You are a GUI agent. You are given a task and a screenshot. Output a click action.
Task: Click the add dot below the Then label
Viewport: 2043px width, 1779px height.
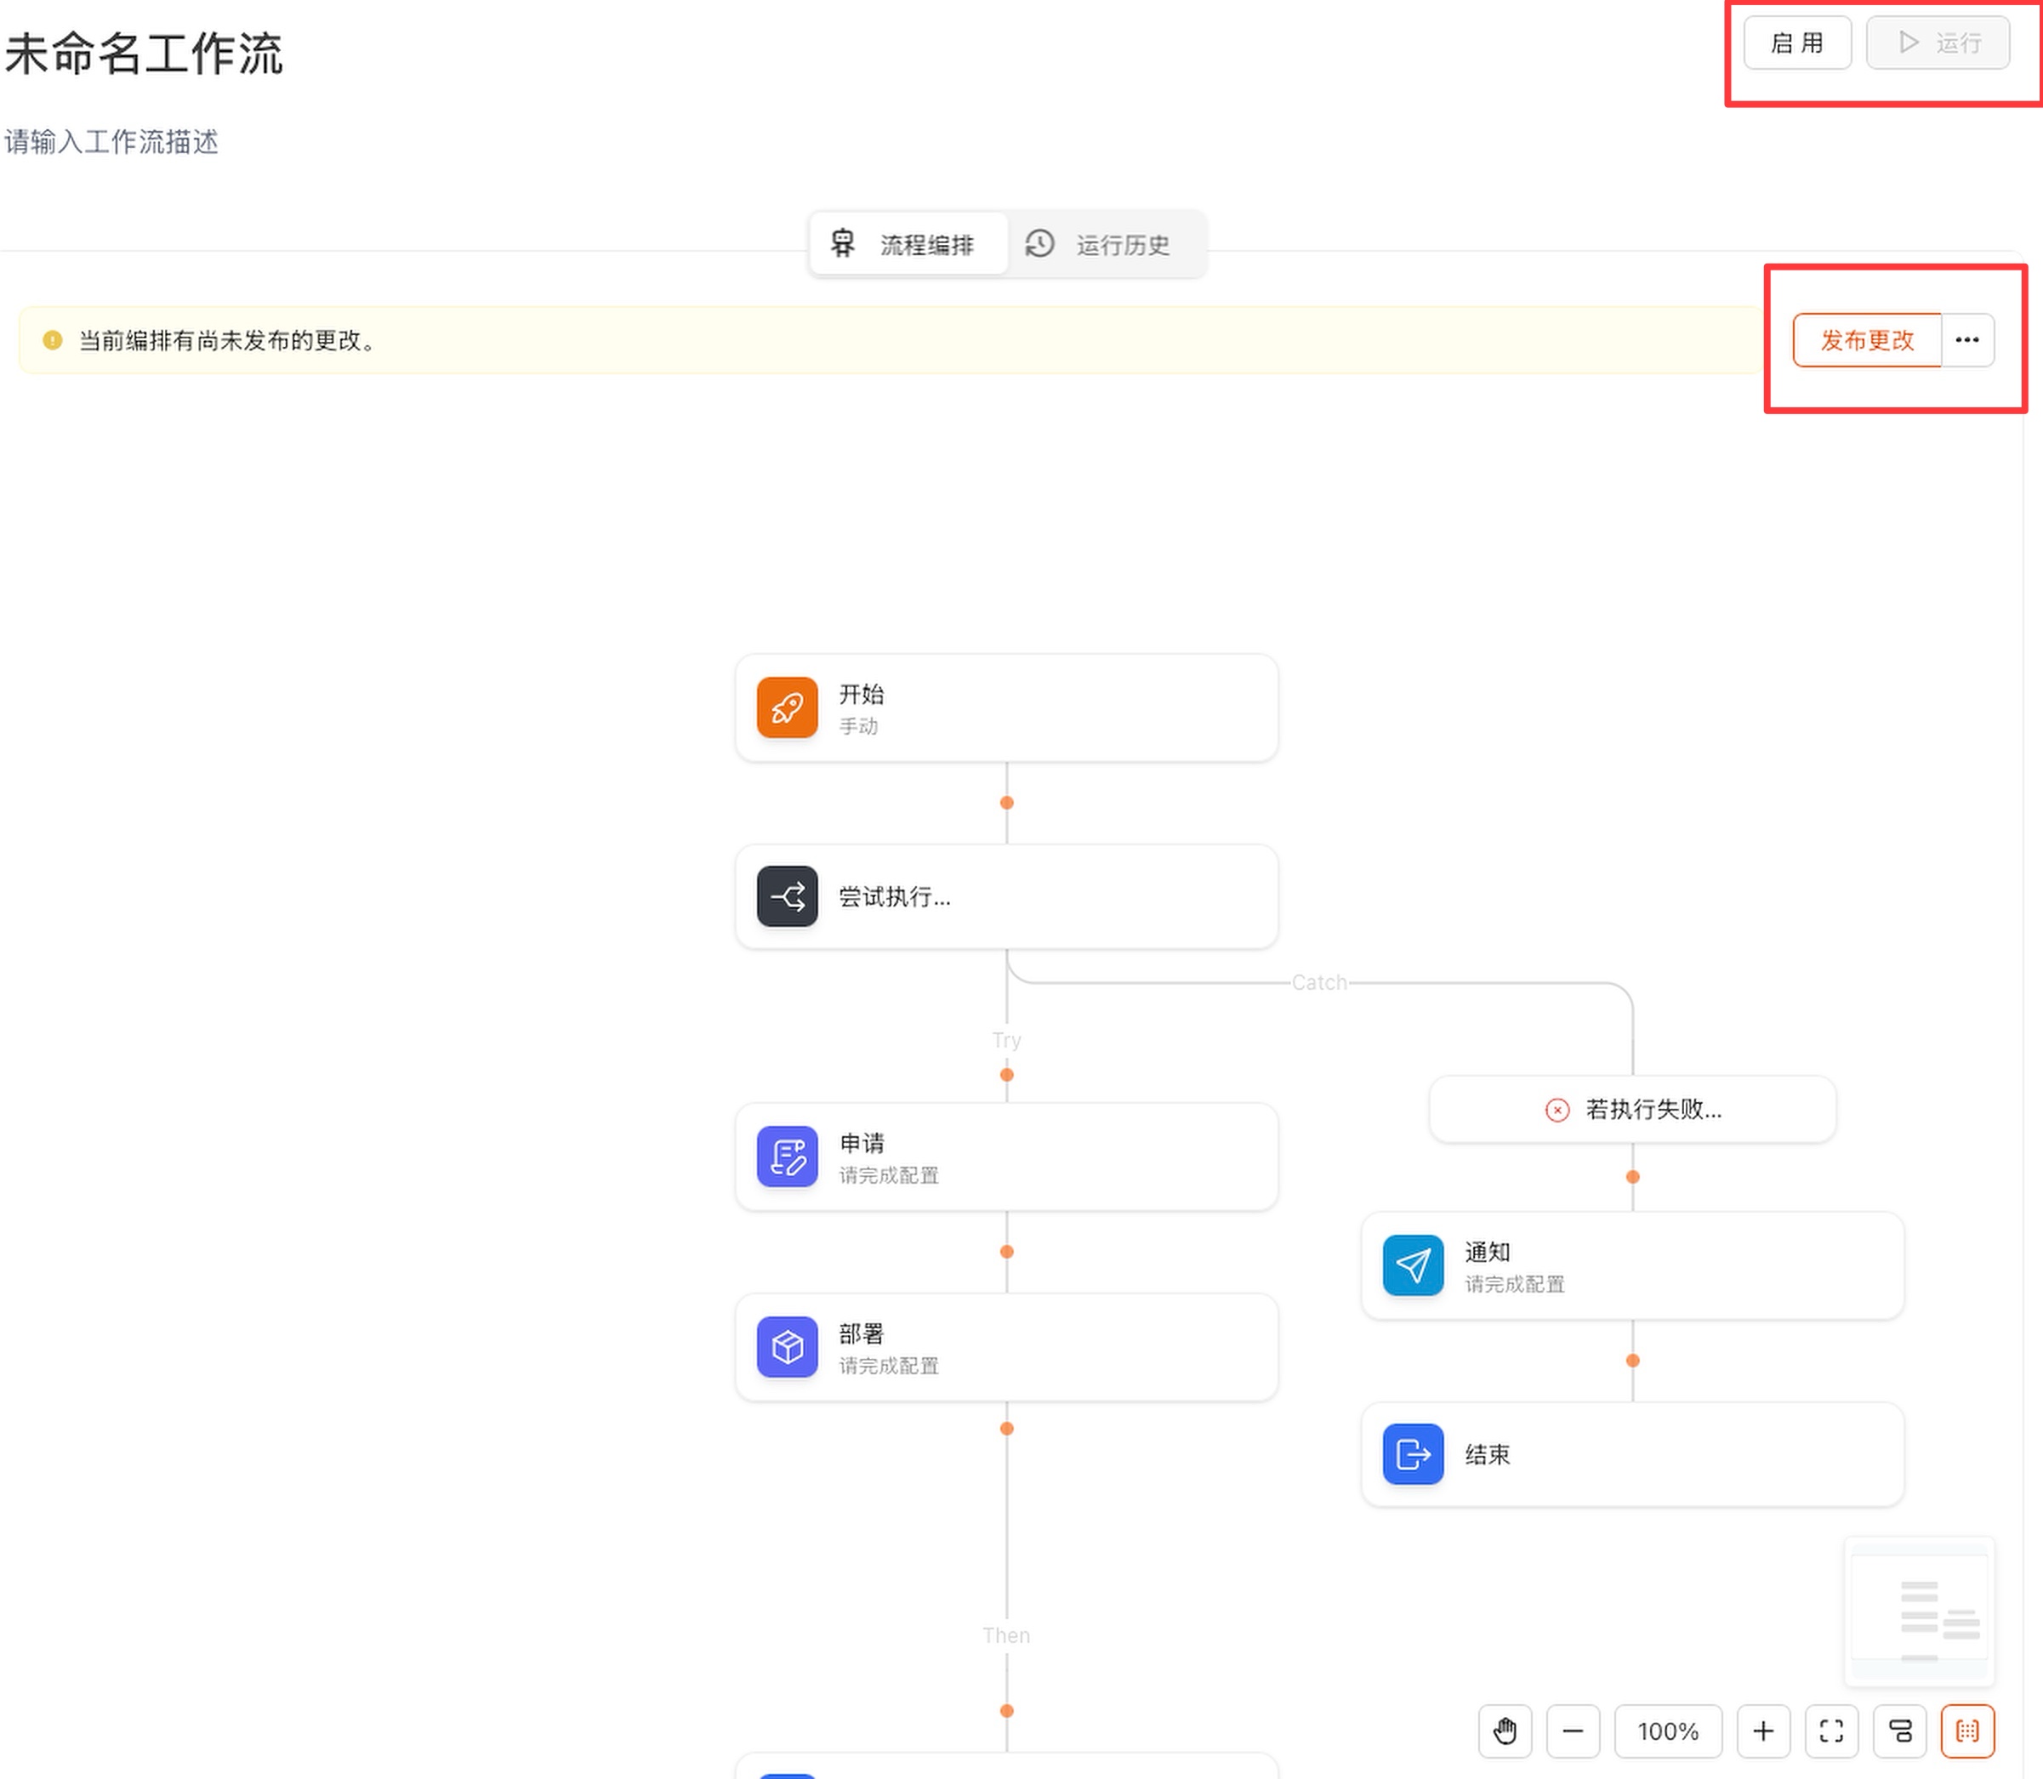coord(1006,1710)
